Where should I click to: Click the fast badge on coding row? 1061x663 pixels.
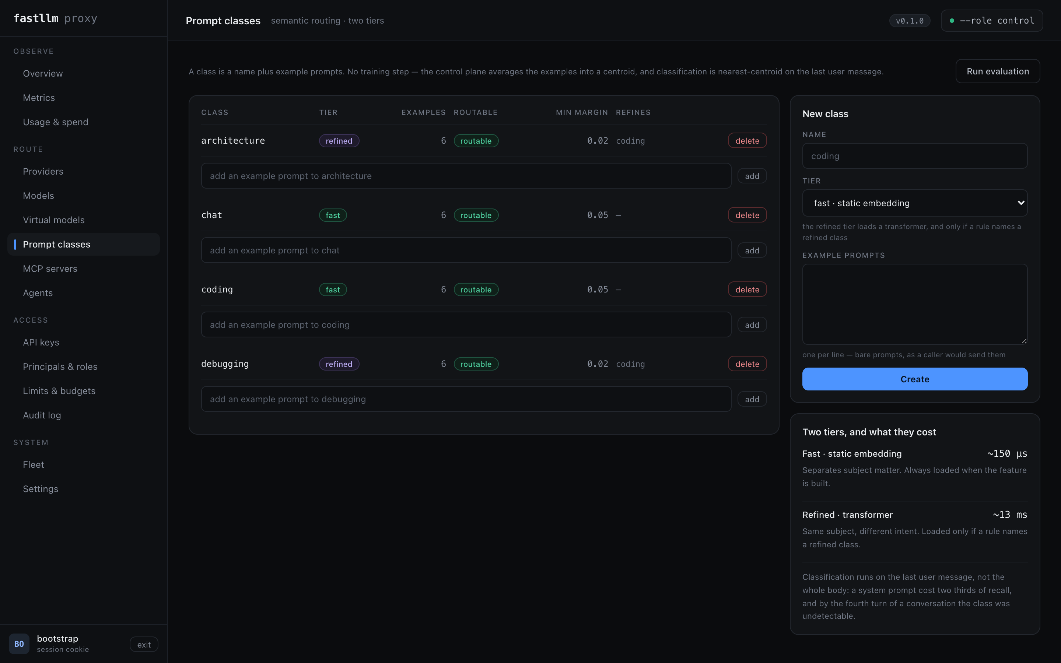pos(333,290)
